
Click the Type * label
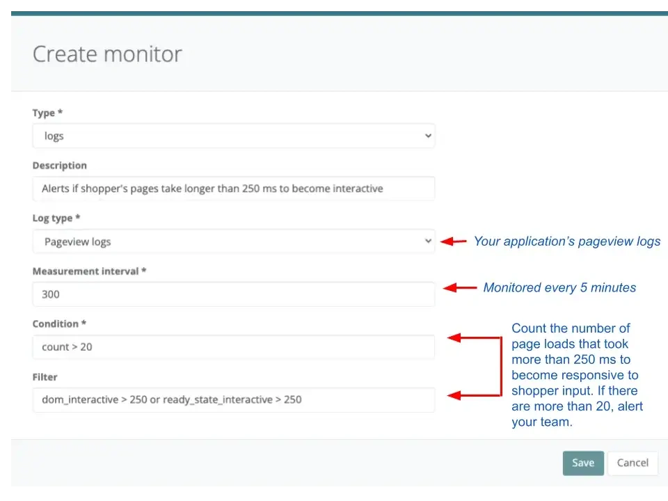point(48,113)
